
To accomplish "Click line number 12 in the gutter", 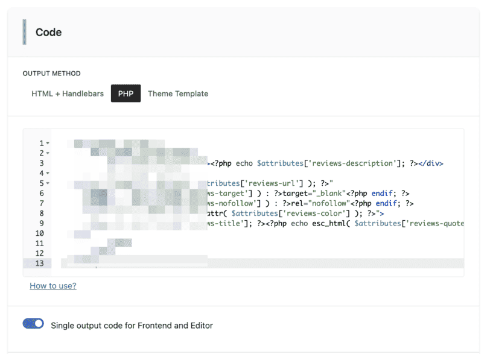I will click(39, 253).
